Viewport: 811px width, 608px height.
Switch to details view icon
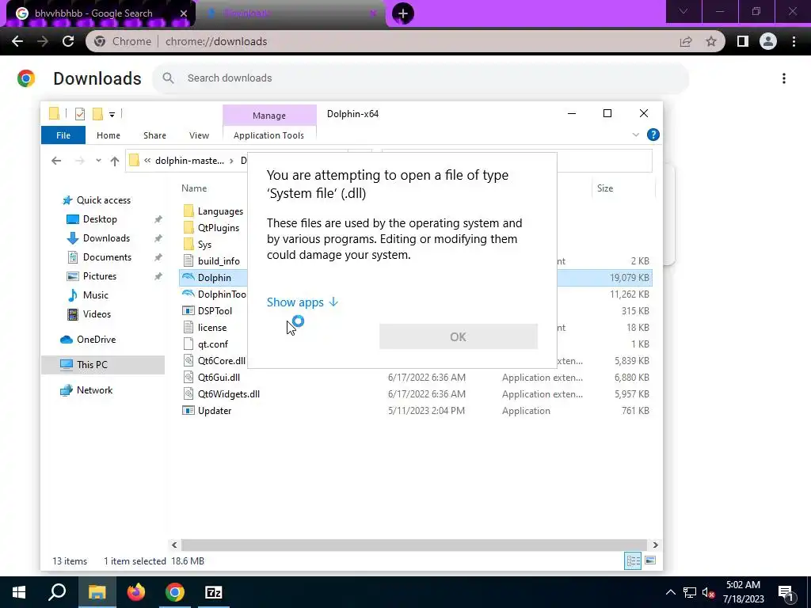pos(633,561)
